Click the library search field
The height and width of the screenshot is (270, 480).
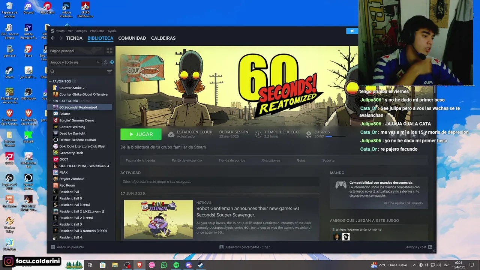77,72
